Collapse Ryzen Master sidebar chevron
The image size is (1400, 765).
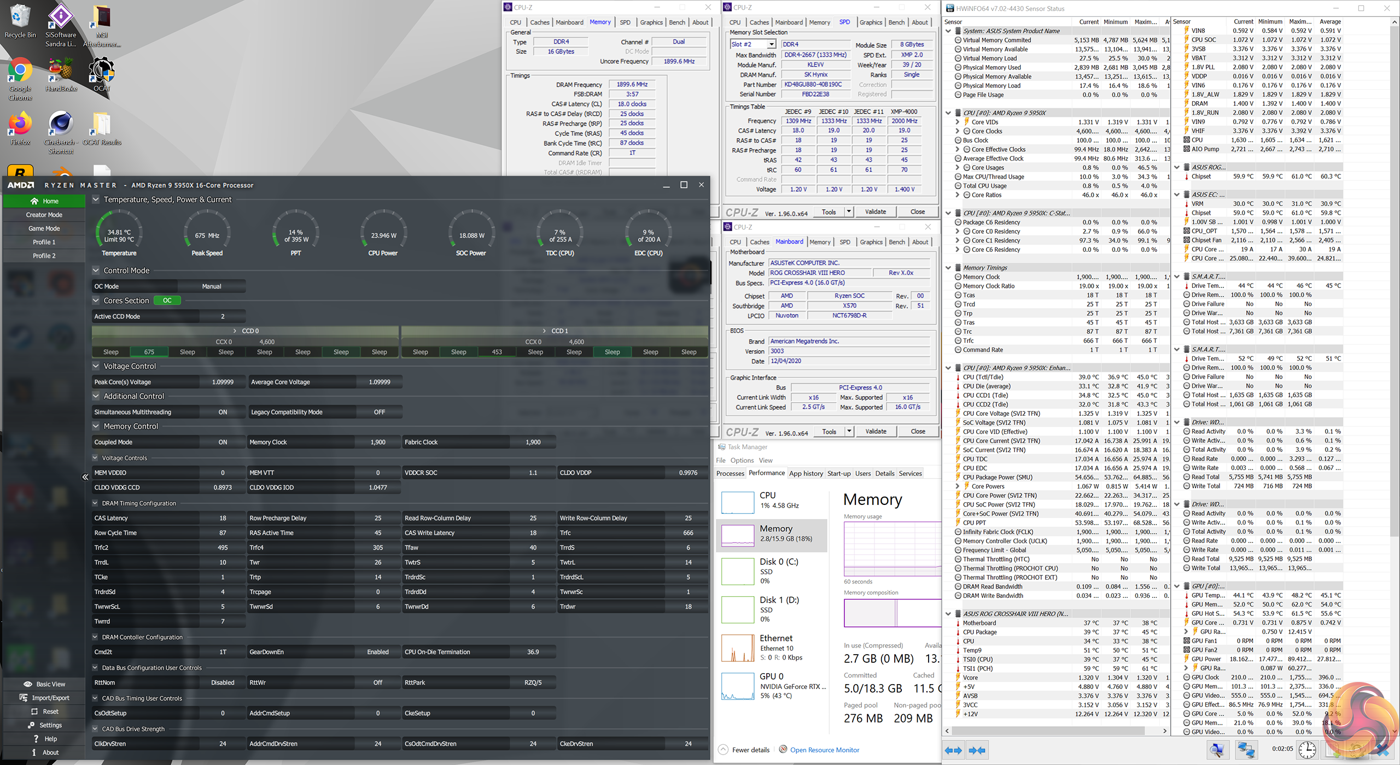pos(85,477)
